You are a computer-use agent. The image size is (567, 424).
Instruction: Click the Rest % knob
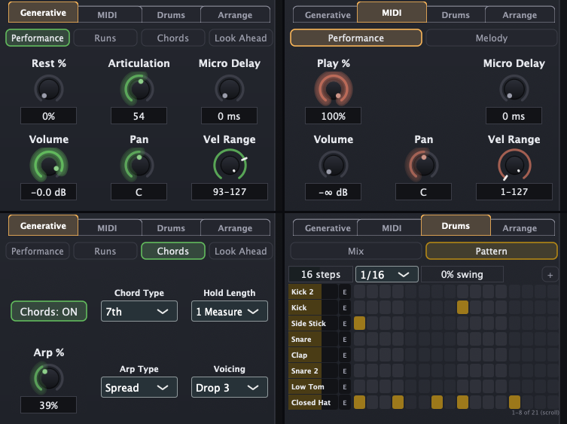49,89
